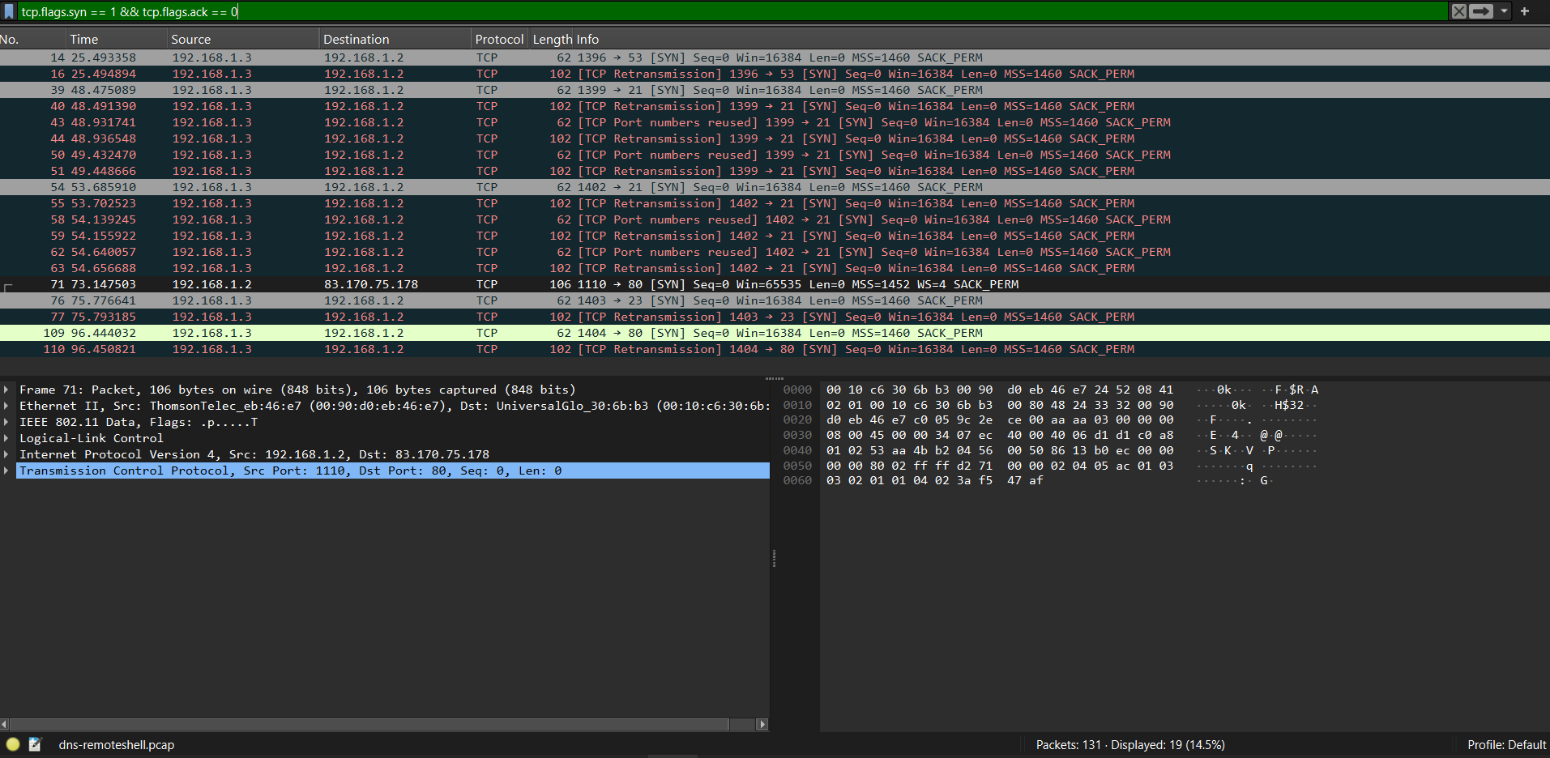Open the recent filter history dropdown
Viewport: 1550px width, 758px height.
[x=1504, y=11]
